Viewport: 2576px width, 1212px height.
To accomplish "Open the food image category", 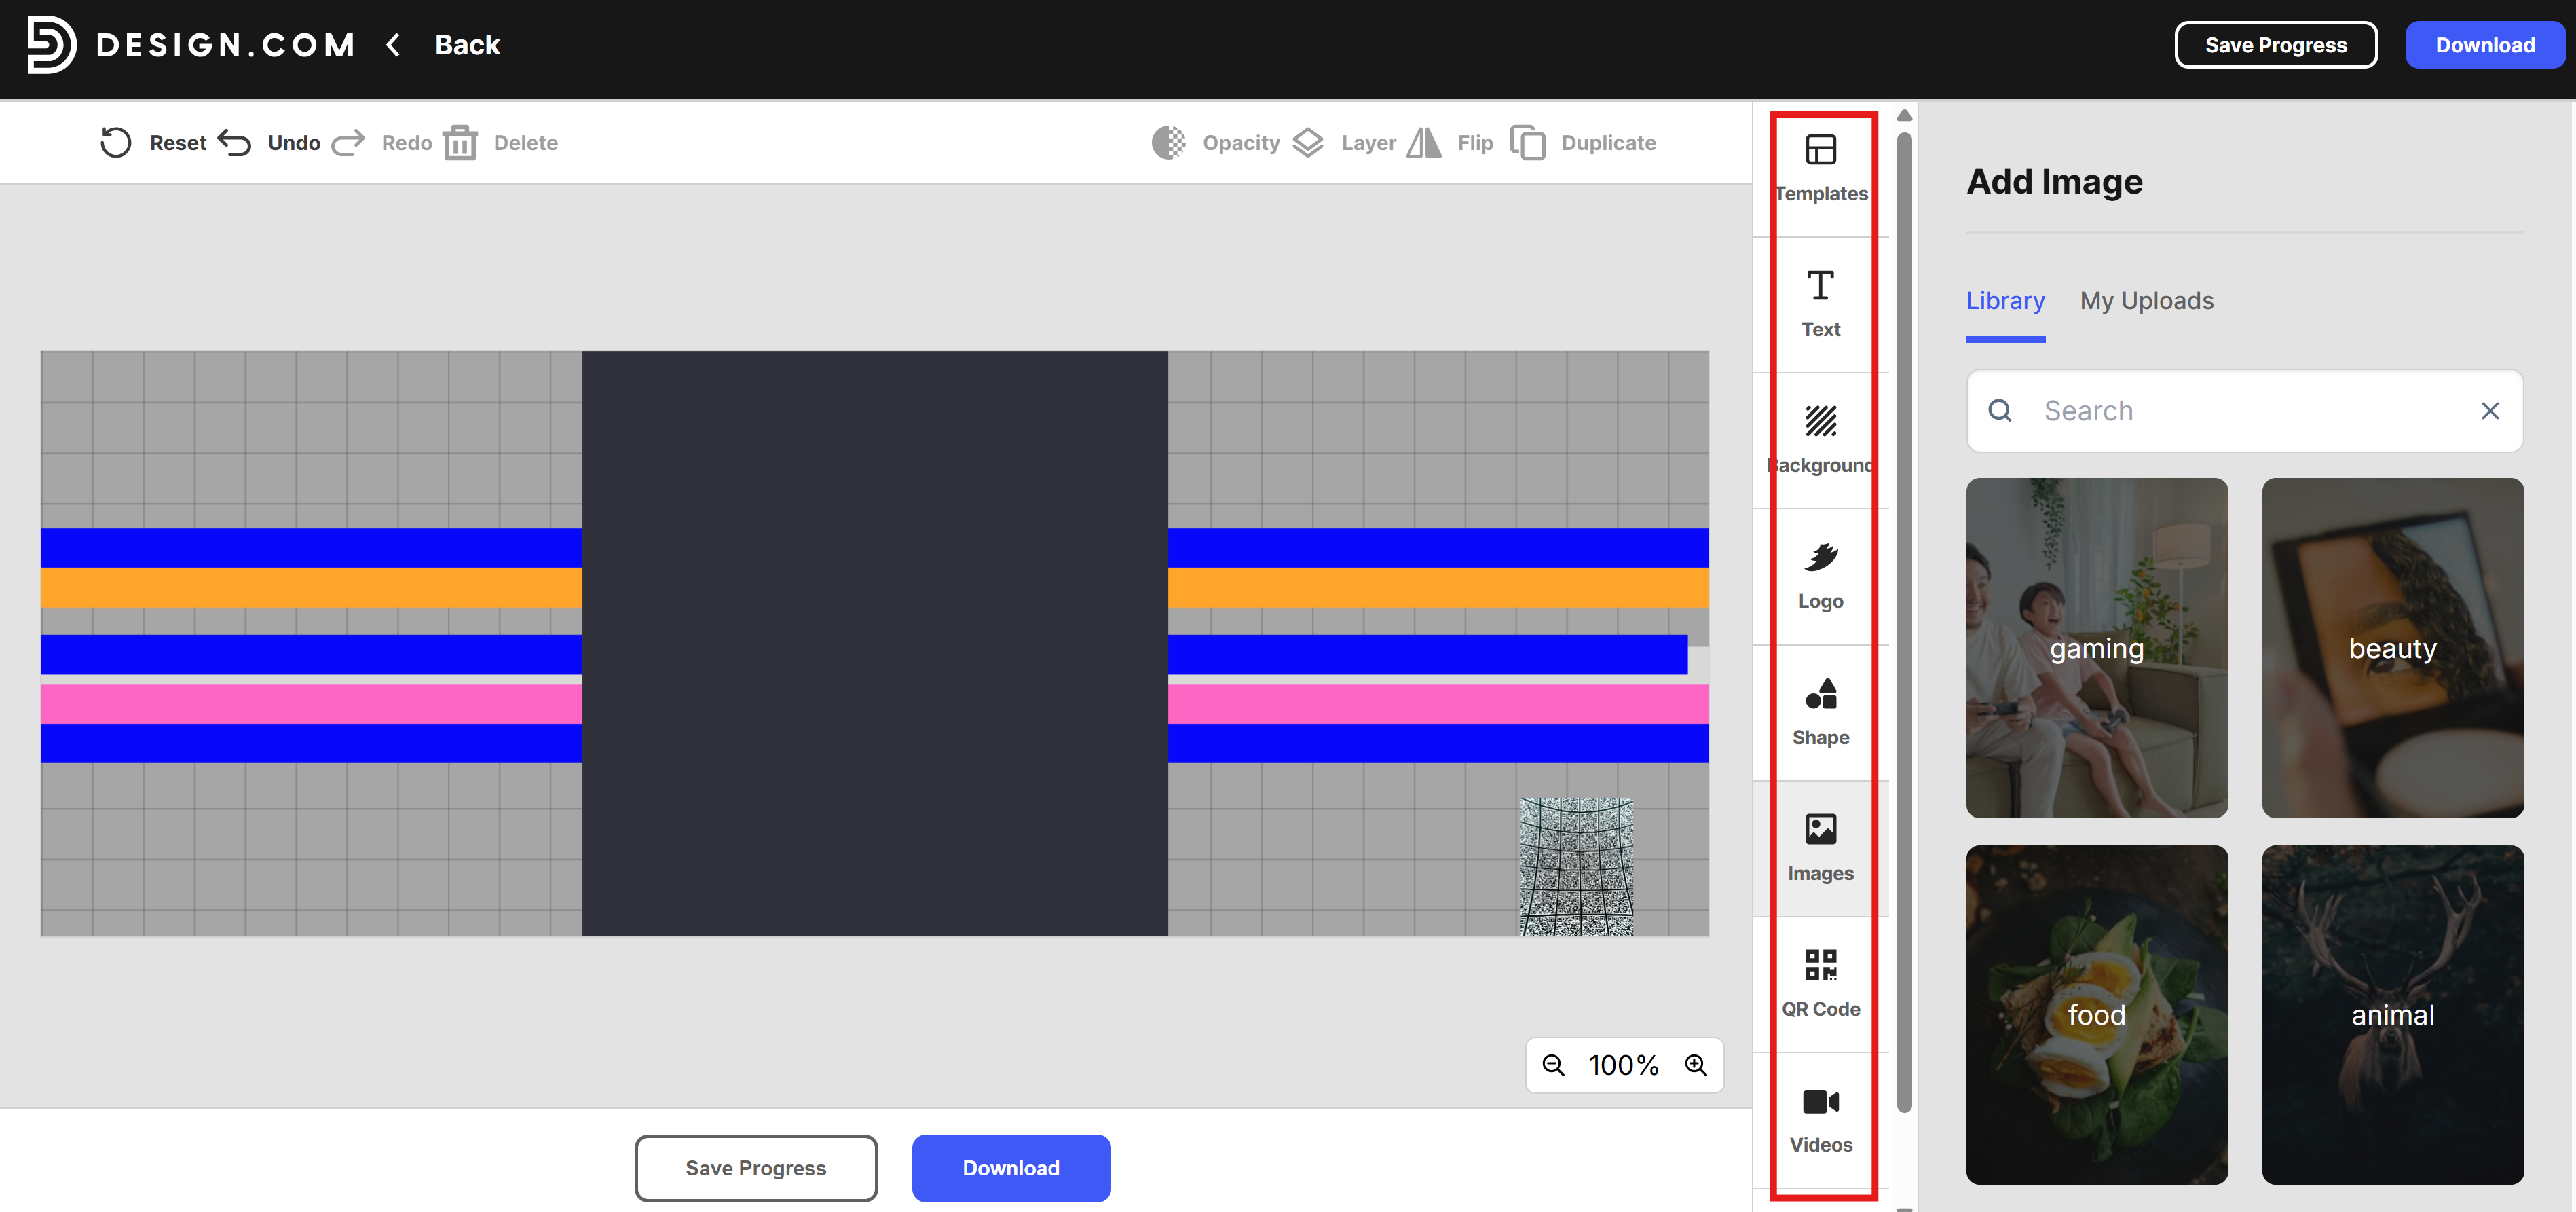I will coord(2096,1014).
